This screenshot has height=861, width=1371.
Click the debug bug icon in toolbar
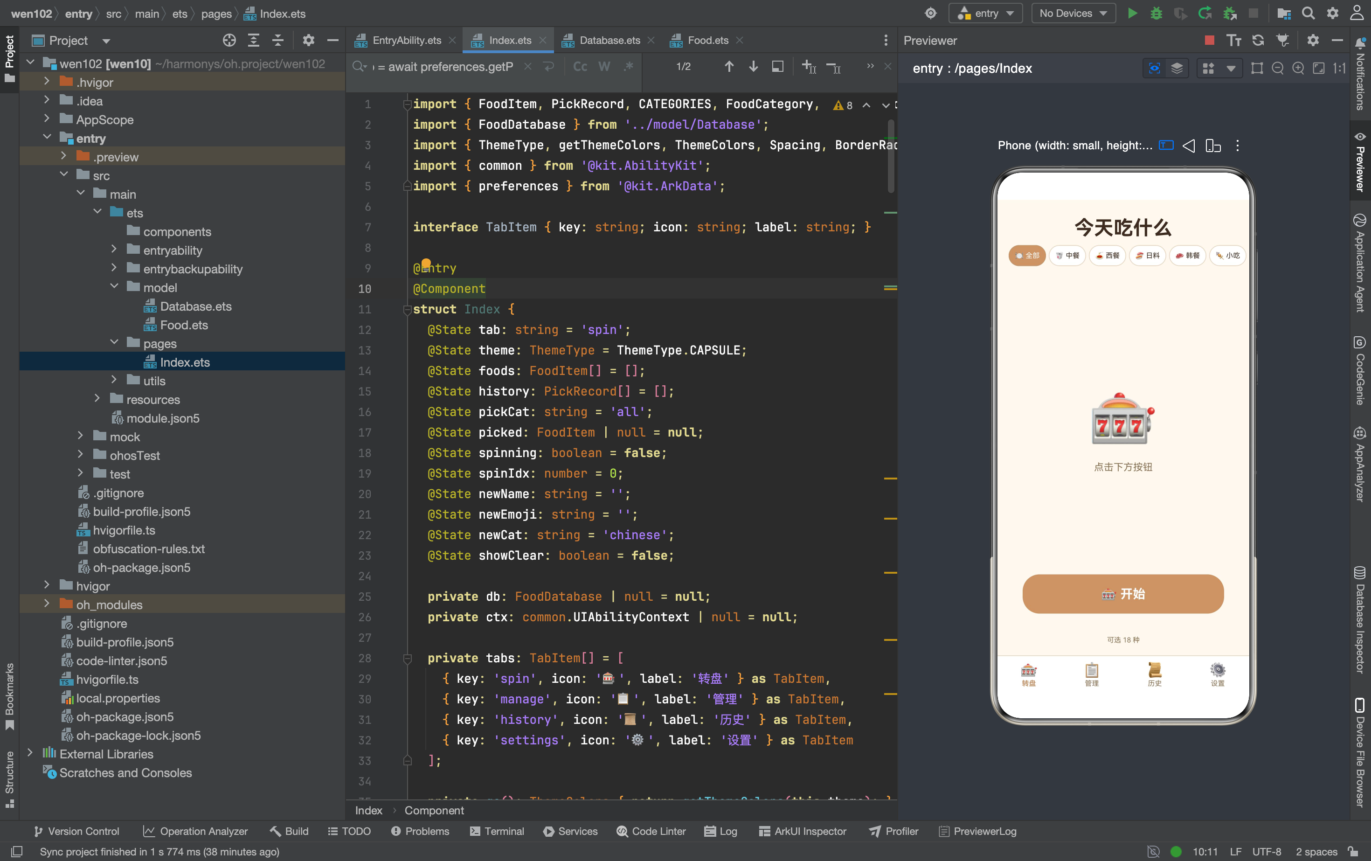coord(1156,13)
